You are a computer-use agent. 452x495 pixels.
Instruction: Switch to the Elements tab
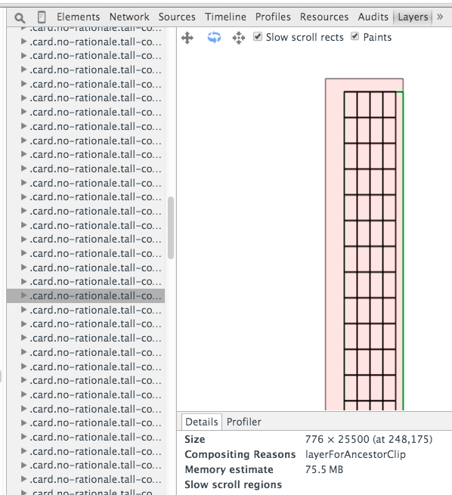(x=79, y=17)
